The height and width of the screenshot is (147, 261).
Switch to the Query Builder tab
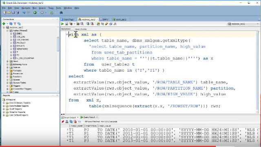[x=81, y=29]
